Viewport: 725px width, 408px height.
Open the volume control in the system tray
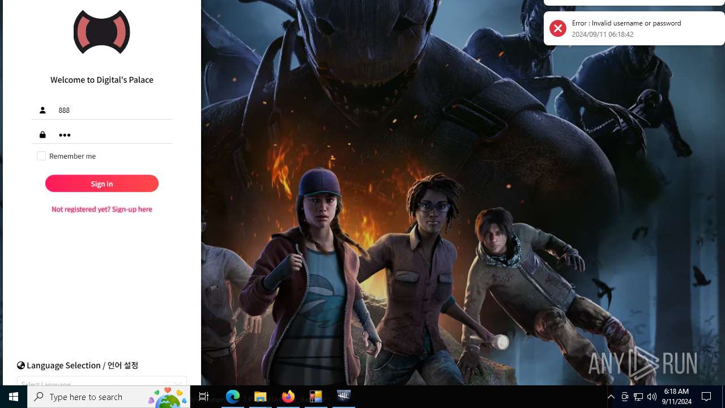[x=652, y=397]
